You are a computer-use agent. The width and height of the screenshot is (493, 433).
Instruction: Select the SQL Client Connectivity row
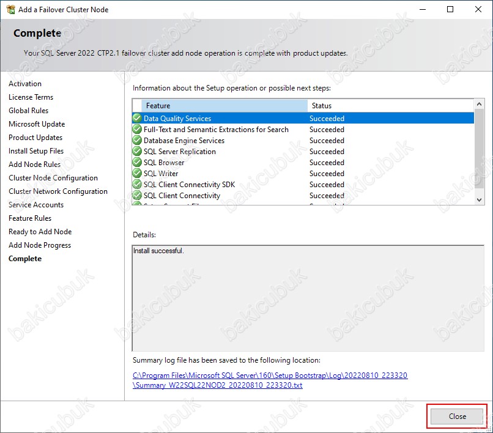(303, 195)
